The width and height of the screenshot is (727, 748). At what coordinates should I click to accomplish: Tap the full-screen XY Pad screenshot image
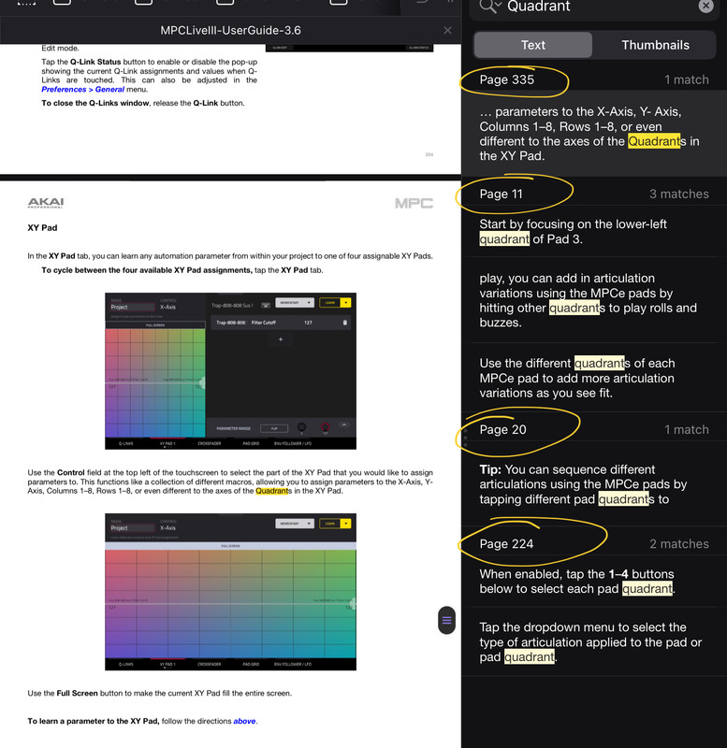pyautogui.click(x=230, y=592)
